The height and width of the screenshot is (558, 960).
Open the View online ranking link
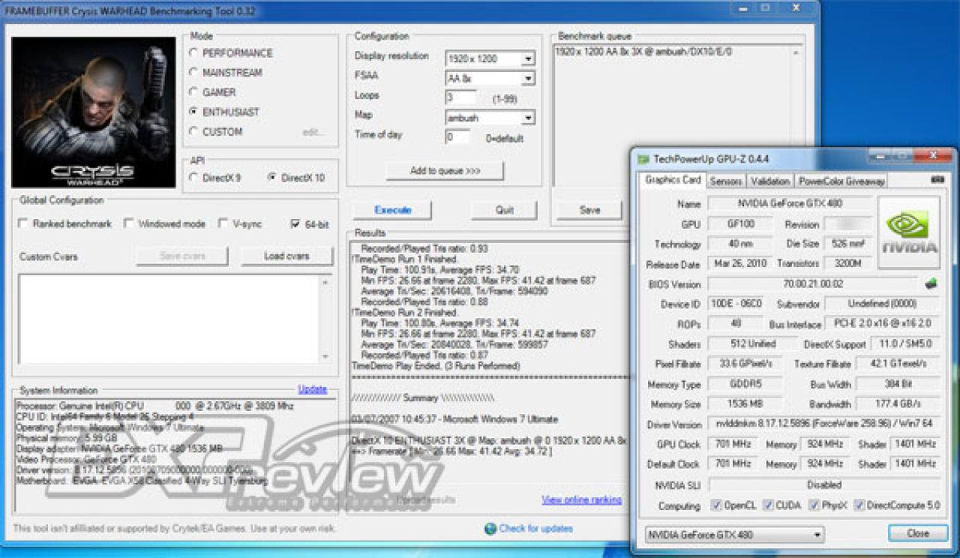[582, 499]
